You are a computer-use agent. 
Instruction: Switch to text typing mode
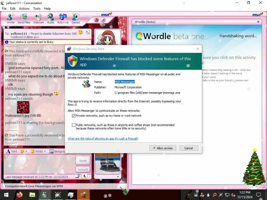click(x=84, y=176)
